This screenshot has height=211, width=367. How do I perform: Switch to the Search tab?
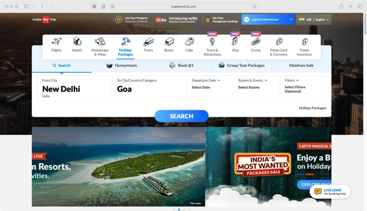pos(62,66)
